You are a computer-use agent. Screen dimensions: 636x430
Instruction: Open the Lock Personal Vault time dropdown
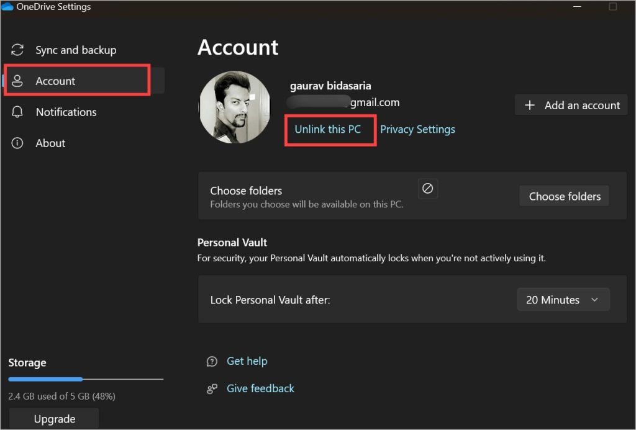(563, 300)
